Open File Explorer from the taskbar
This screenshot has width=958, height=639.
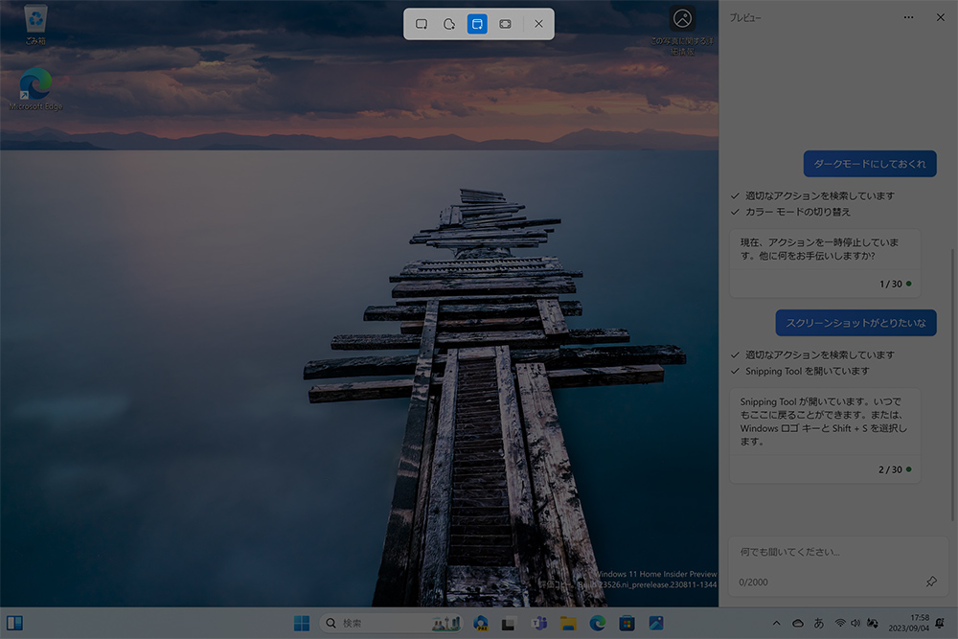coord(568,623)
